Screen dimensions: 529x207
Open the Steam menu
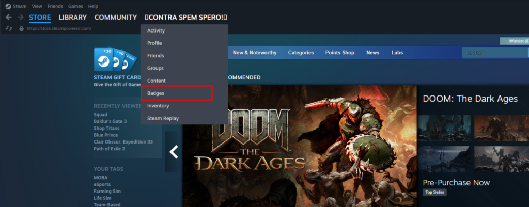click(20, 6)
